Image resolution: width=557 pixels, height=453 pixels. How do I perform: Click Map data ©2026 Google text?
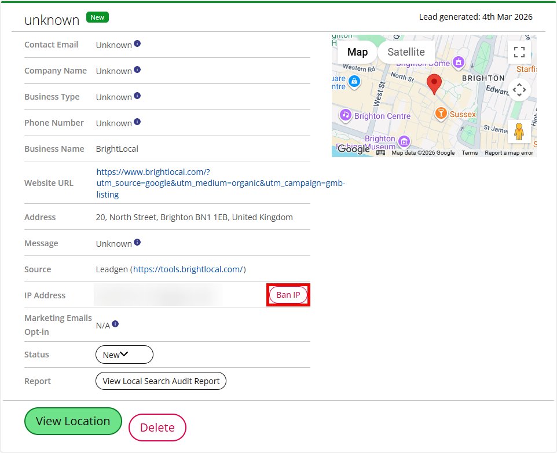[423, 153]
